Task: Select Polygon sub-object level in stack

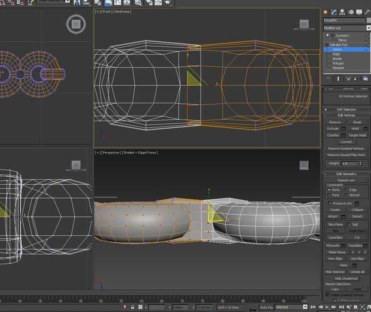Action: [x=337, y=63]
